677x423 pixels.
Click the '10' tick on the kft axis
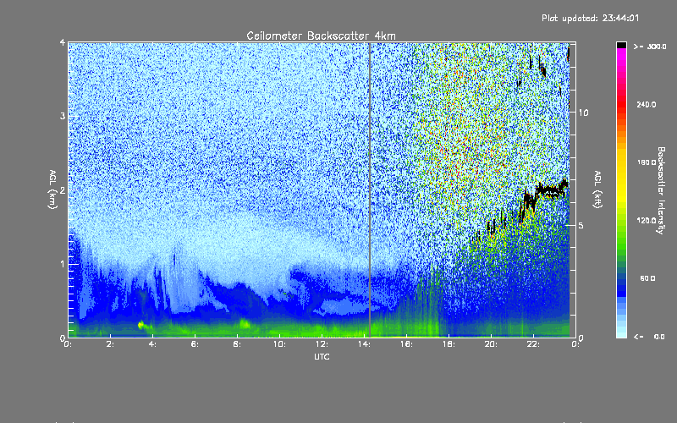[x=583, y=113]
